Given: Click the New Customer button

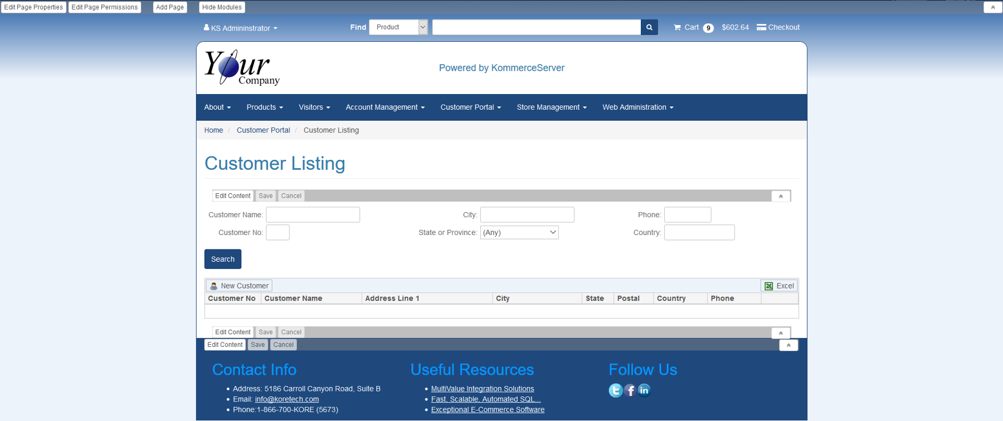Looking at the screenshot, I should (239, 286).
